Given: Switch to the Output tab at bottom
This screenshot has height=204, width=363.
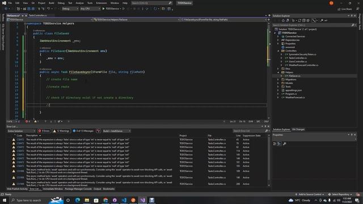Looking at the screenshot, I should coord(97,189).
